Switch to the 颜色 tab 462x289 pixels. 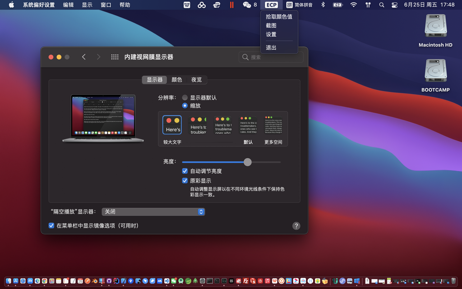177,80
